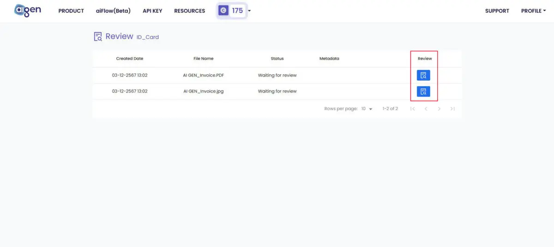Sort by the Created Date column

tap(130, 59)
